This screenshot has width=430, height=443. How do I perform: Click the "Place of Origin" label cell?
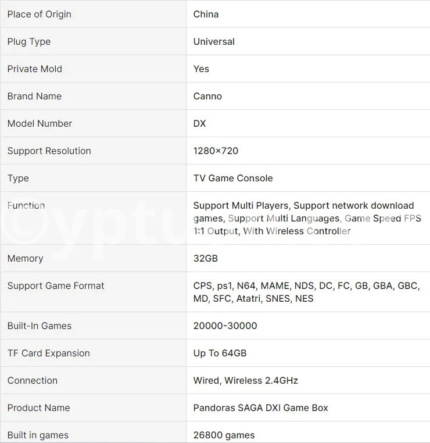point(39,14)
